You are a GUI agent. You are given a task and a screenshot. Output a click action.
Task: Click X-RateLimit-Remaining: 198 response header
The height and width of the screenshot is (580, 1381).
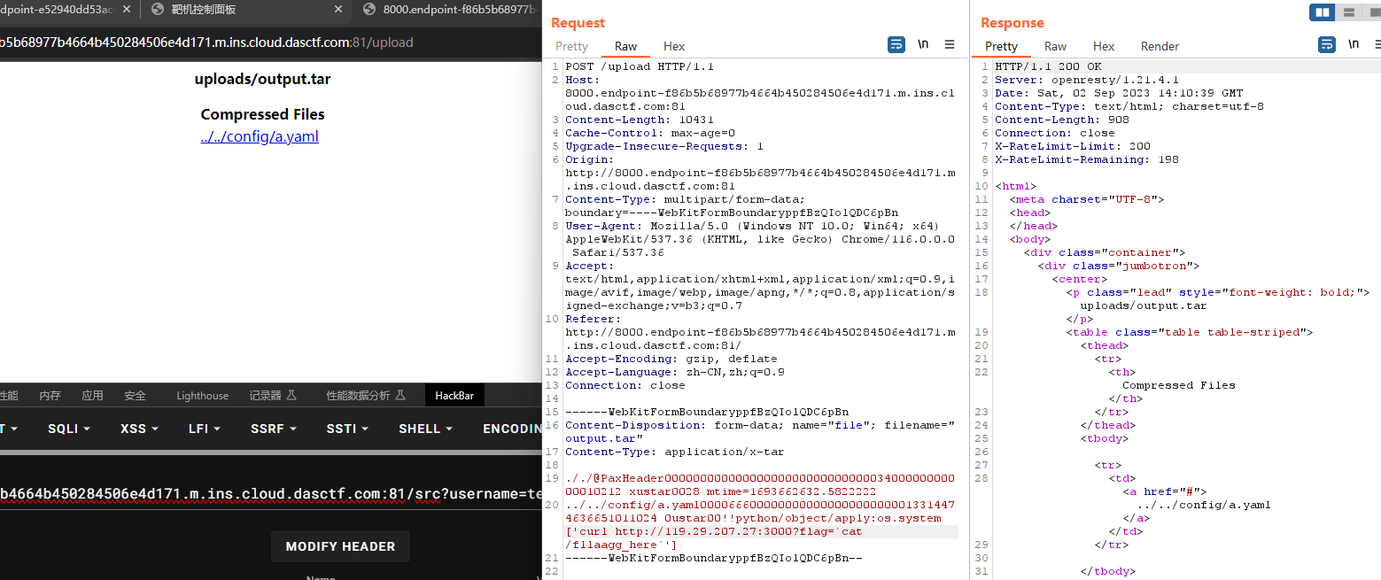[1087, 159]
